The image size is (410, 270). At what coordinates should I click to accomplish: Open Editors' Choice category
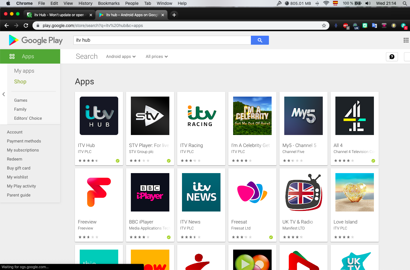tap(28, 118)
